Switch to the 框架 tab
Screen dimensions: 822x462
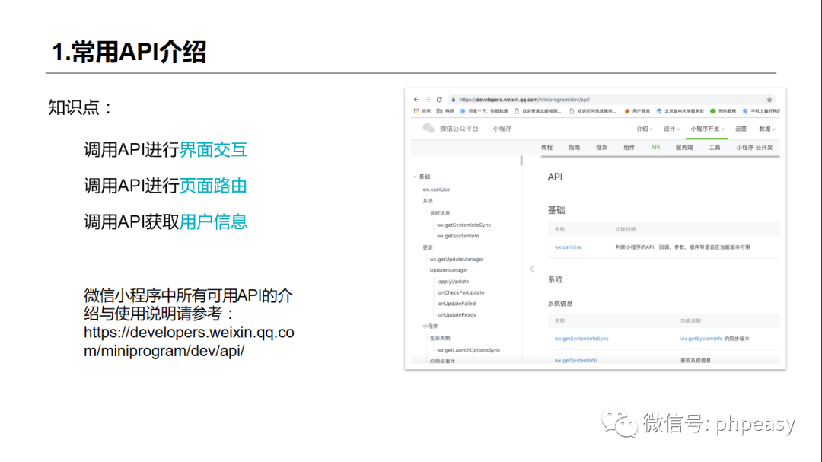point(602,148)
